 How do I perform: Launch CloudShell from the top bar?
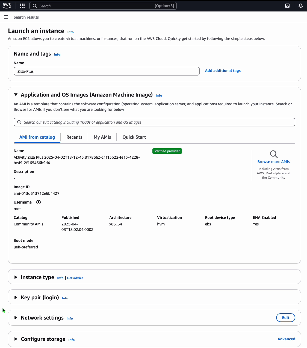point(287,6)
